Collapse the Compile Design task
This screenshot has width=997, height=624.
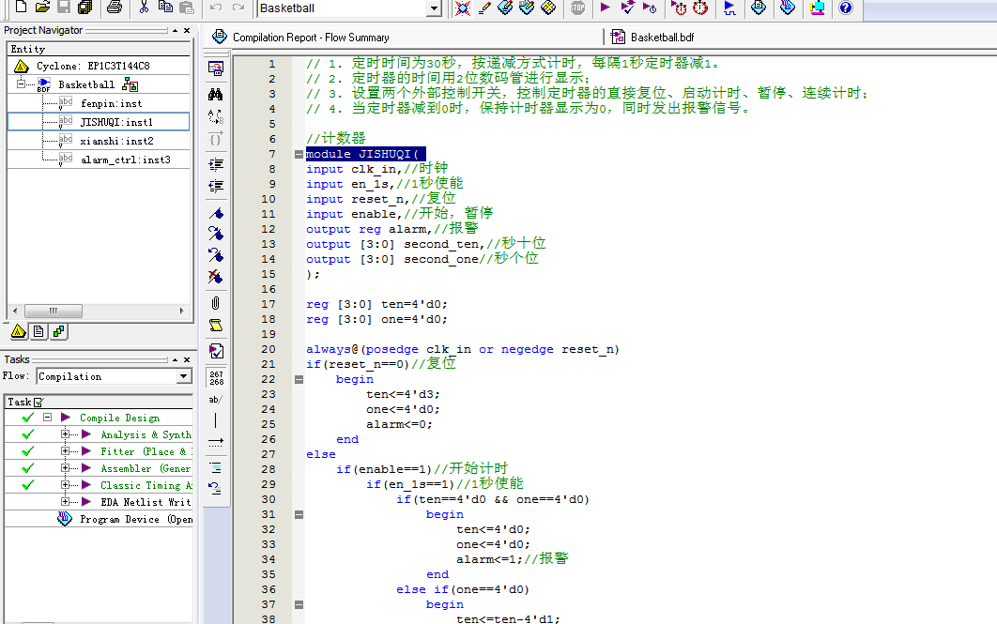[x=47, y=418]
